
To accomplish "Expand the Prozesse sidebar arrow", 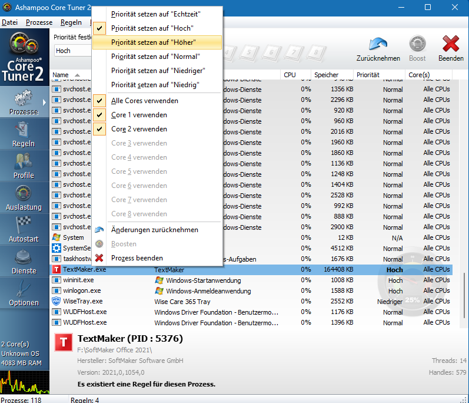I will (x=44, y=103).
